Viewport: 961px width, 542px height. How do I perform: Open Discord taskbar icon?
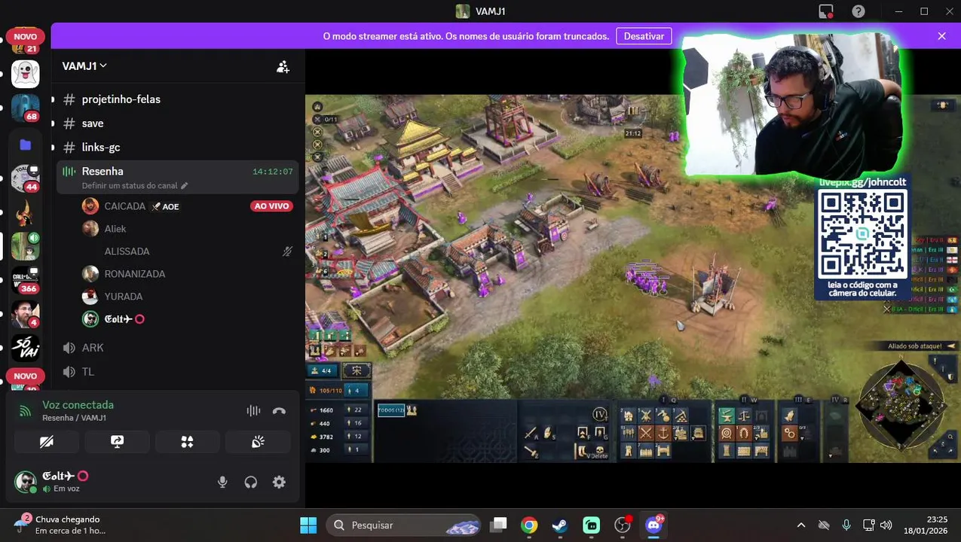pos(653,525)
